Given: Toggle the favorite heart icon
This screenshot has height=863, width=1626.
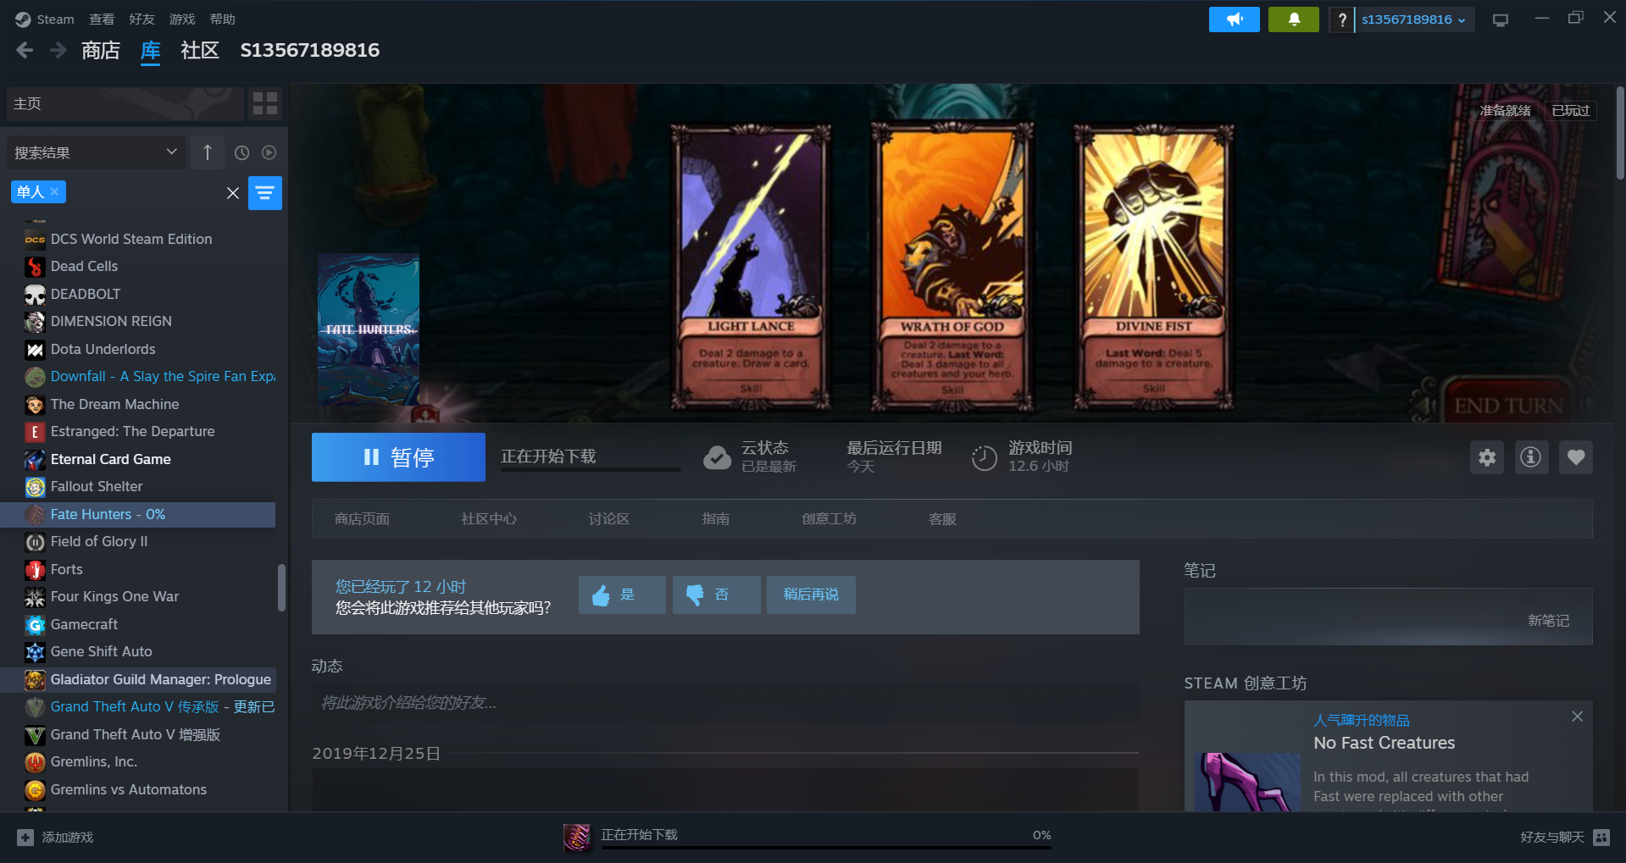Looking at the screenshot, I should click(1576, 457).
